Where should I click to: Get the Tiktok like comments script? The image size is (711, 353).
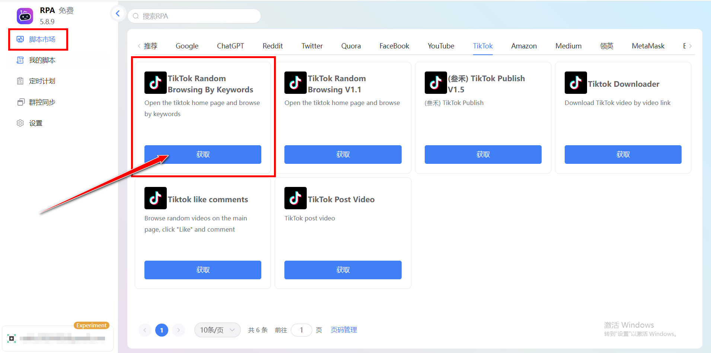[x=203, y=270]
